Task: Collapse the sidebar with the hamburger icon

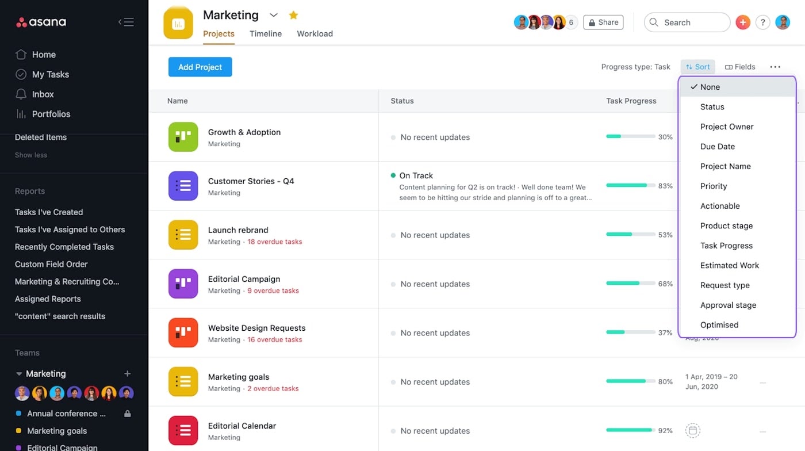Action: point(126,22)
